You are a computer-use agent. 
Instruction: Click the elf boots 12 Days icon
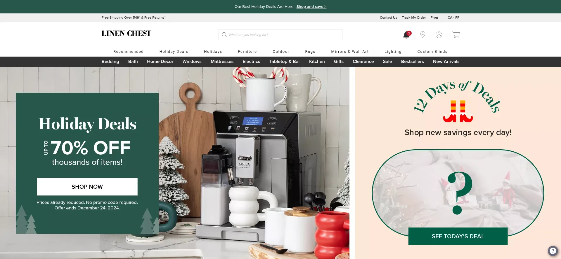(x=458, y=111)
